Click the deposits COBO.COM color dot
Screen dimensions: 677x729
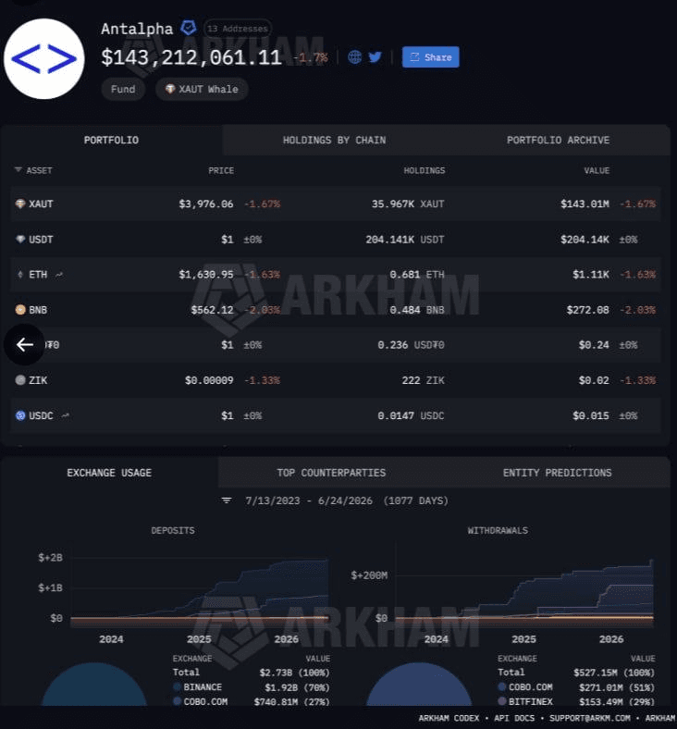[x=177, y=701]
